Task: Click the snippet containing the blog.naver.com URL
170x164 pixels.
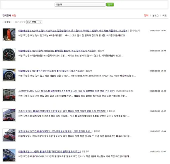Action: (x=77, y=76)
